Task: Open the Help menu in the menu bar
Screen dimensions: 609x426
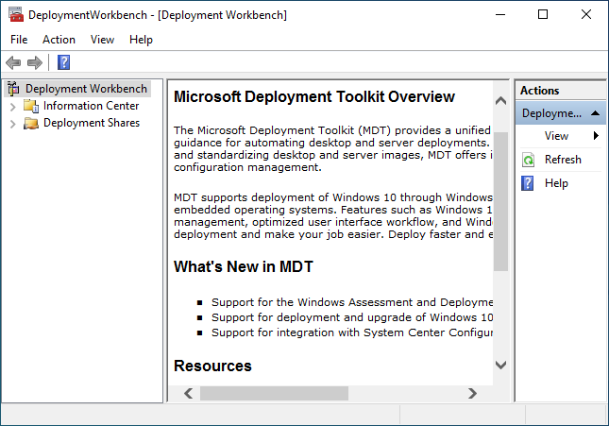Action: (x=141, y=40)
